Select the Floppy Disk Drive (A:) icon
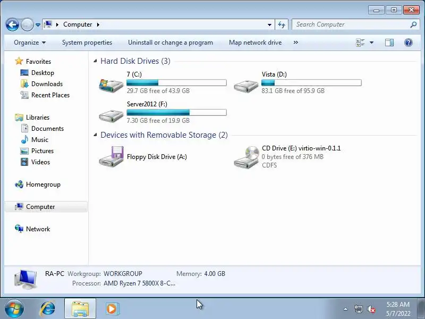This screenshot has height=319, width=425. click(111, 156)
